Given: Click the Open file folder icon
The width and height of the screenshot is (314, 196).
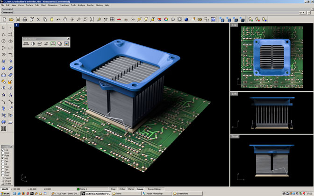Looking at the screenshot, I should click(x=11, y=20).
